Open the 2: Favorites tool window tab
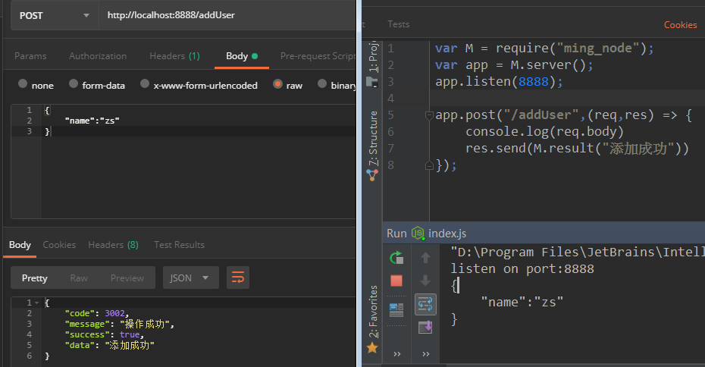 click(x=373, y=311)
